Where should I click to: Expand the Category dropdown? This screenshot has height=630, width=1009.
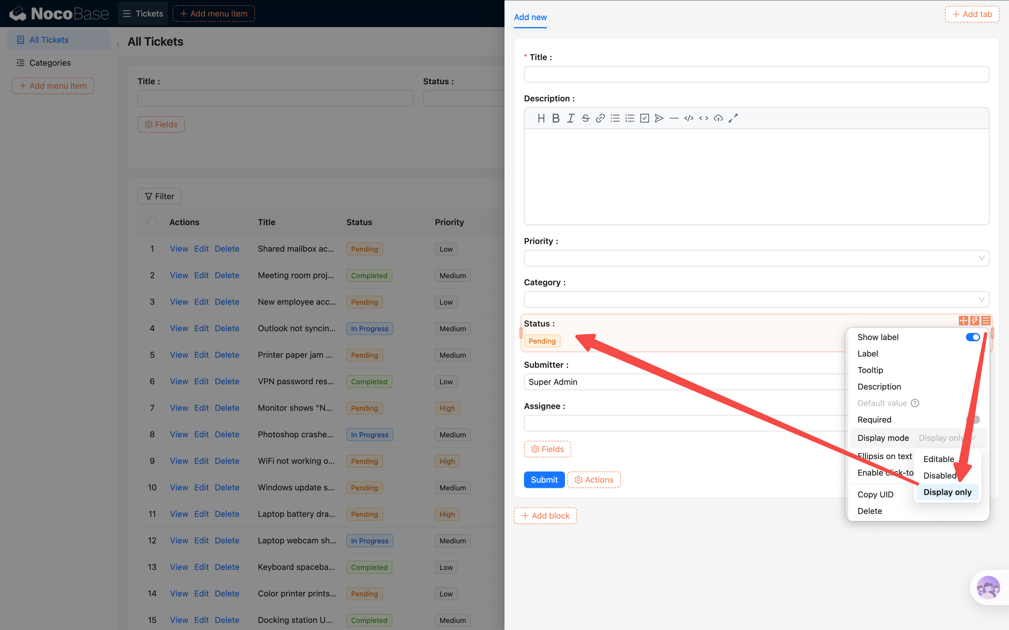tap(756, 299)
